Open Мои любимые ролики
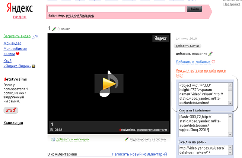The image size is (242, 158). click(x=15, y=51)
